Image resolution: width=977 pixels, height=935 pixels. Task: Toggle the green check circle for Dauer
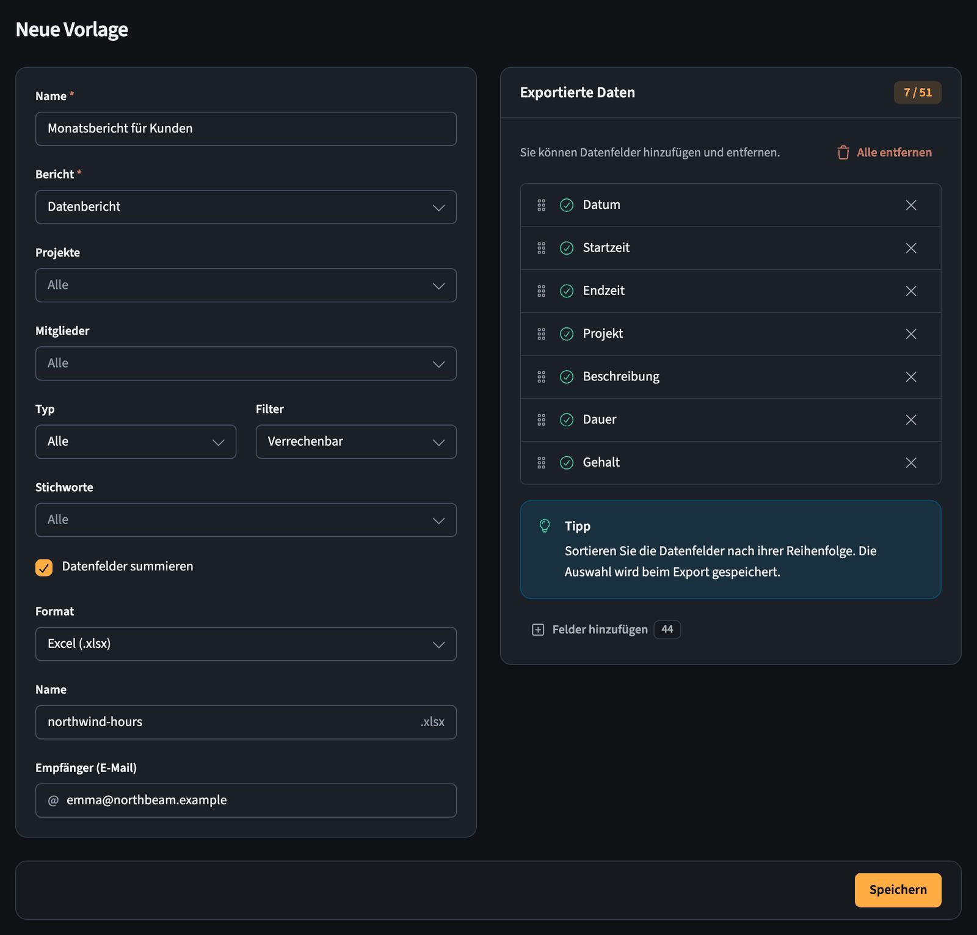[567, 420]
